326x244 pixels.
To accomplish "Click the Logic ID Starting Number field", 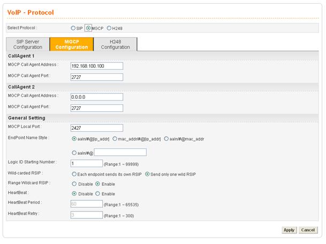I will pos(86,163).
